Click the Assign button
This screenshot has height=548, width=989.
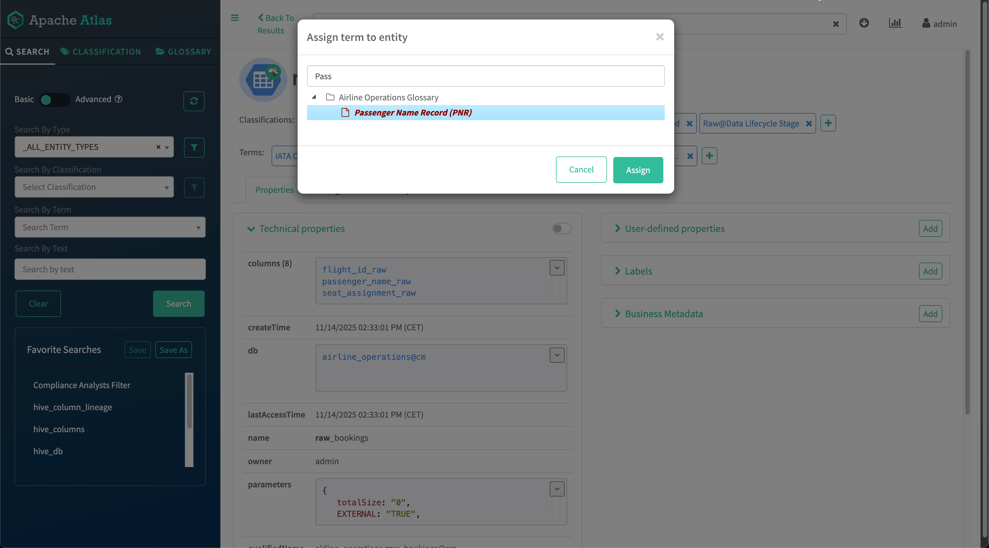(638, 170)
